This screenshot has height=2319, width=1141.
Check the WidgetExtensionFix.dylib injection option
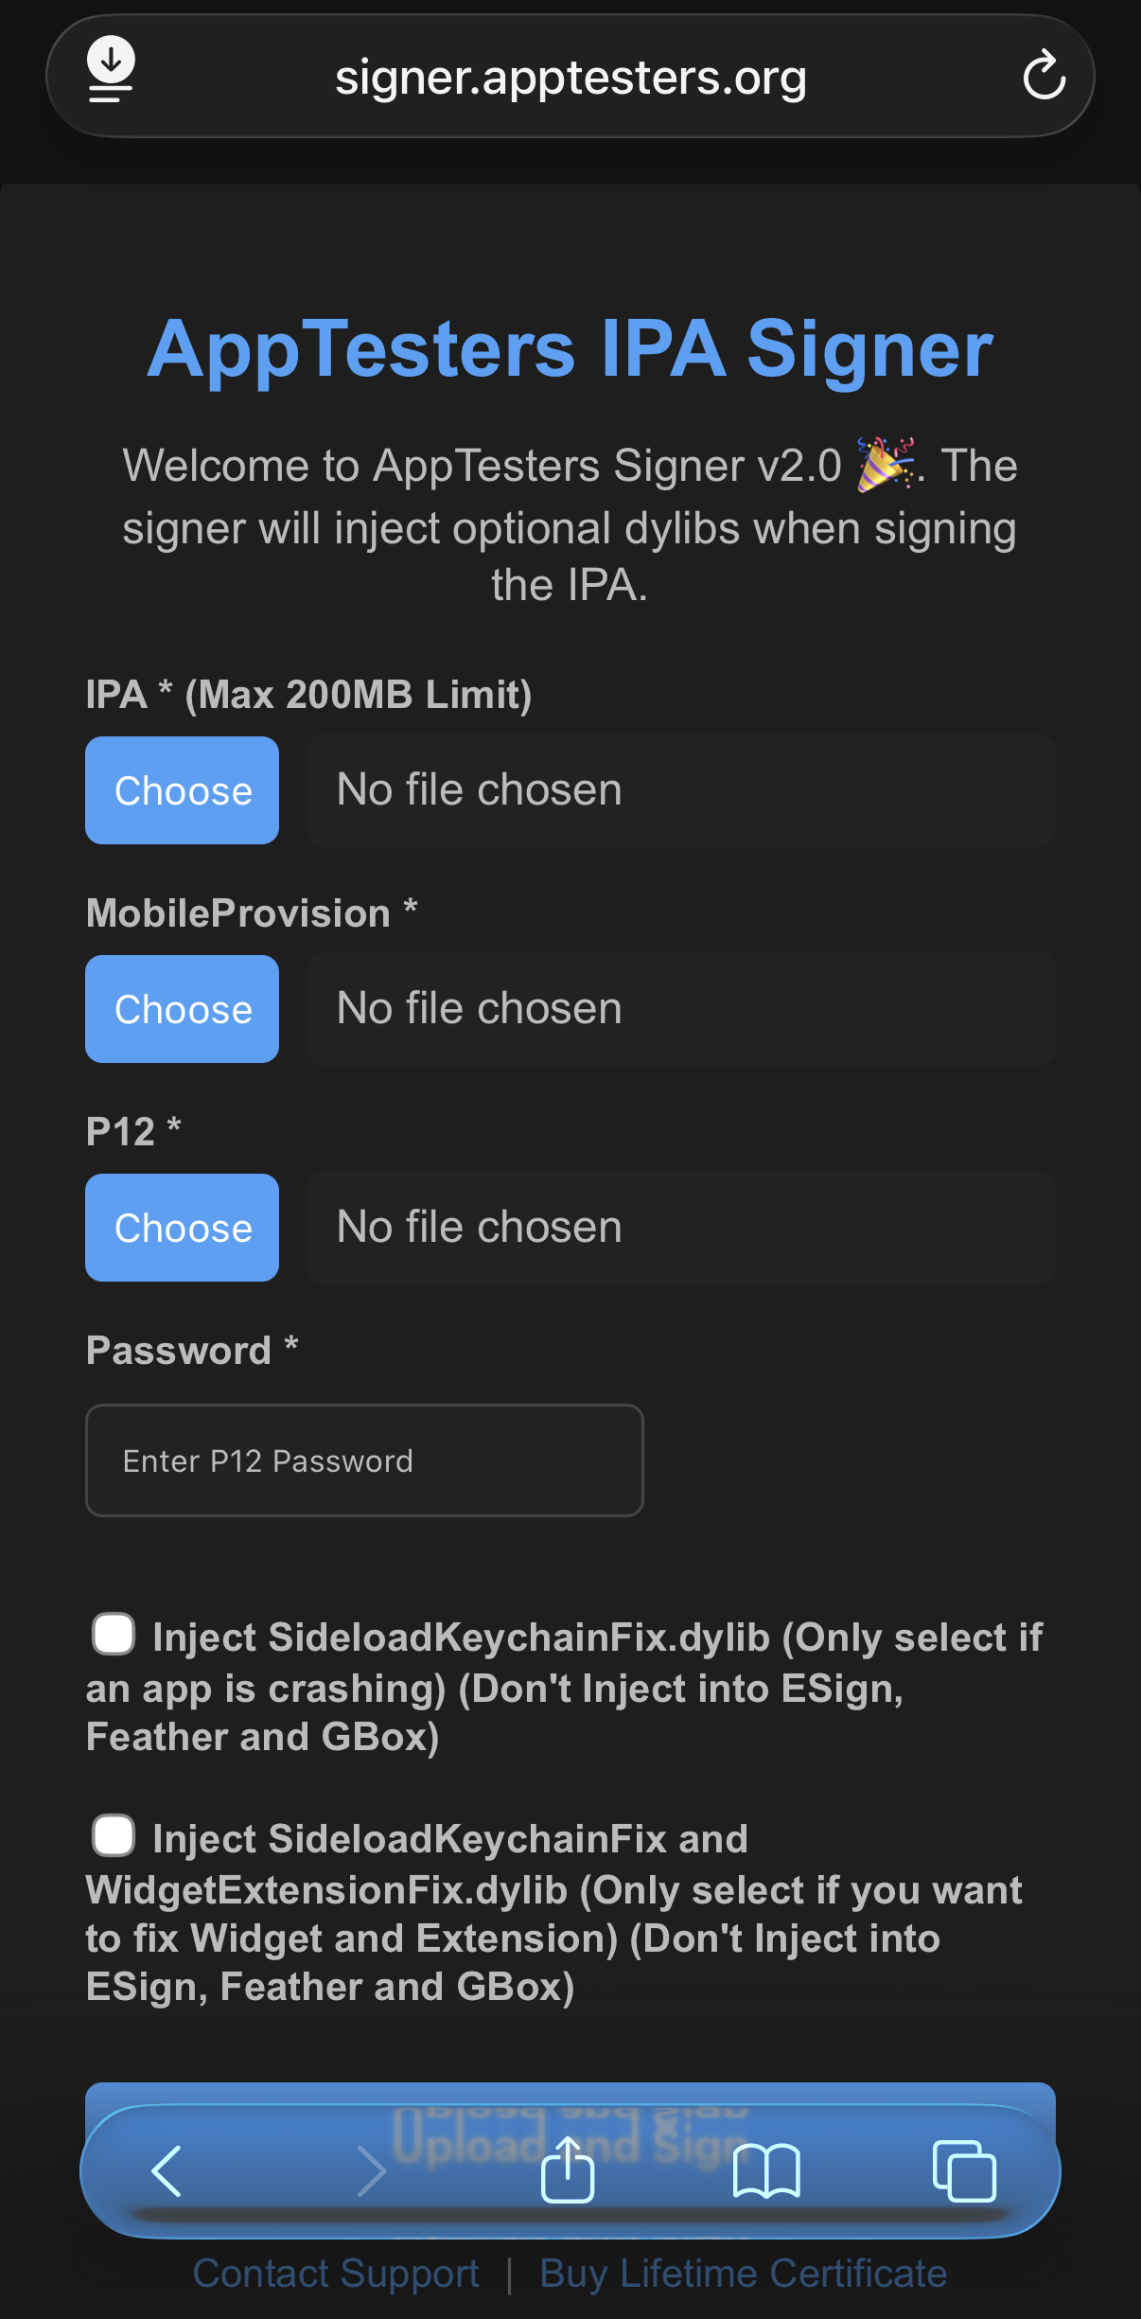tap(114, 1836)
